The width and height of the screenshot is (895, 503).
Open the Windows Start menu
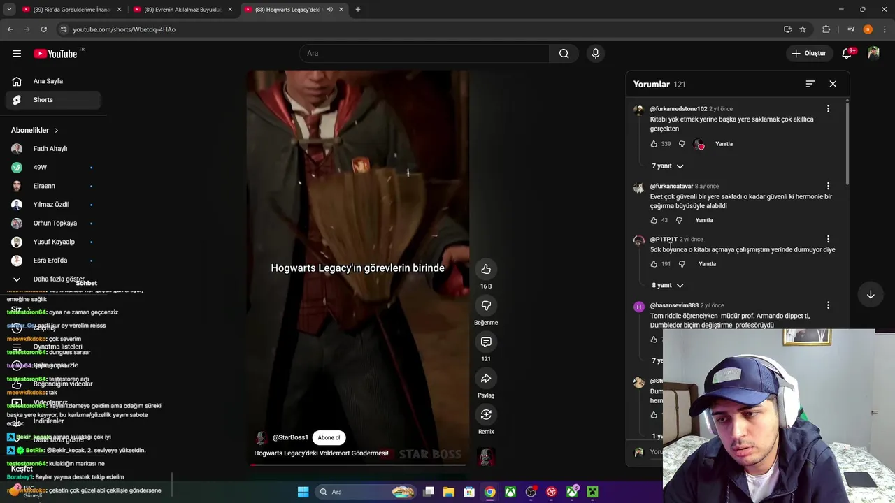303,492
